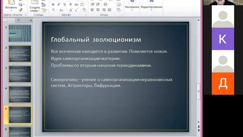Click participant avatar with letter К
The image size is (243, 137).
tap(223, 39)
